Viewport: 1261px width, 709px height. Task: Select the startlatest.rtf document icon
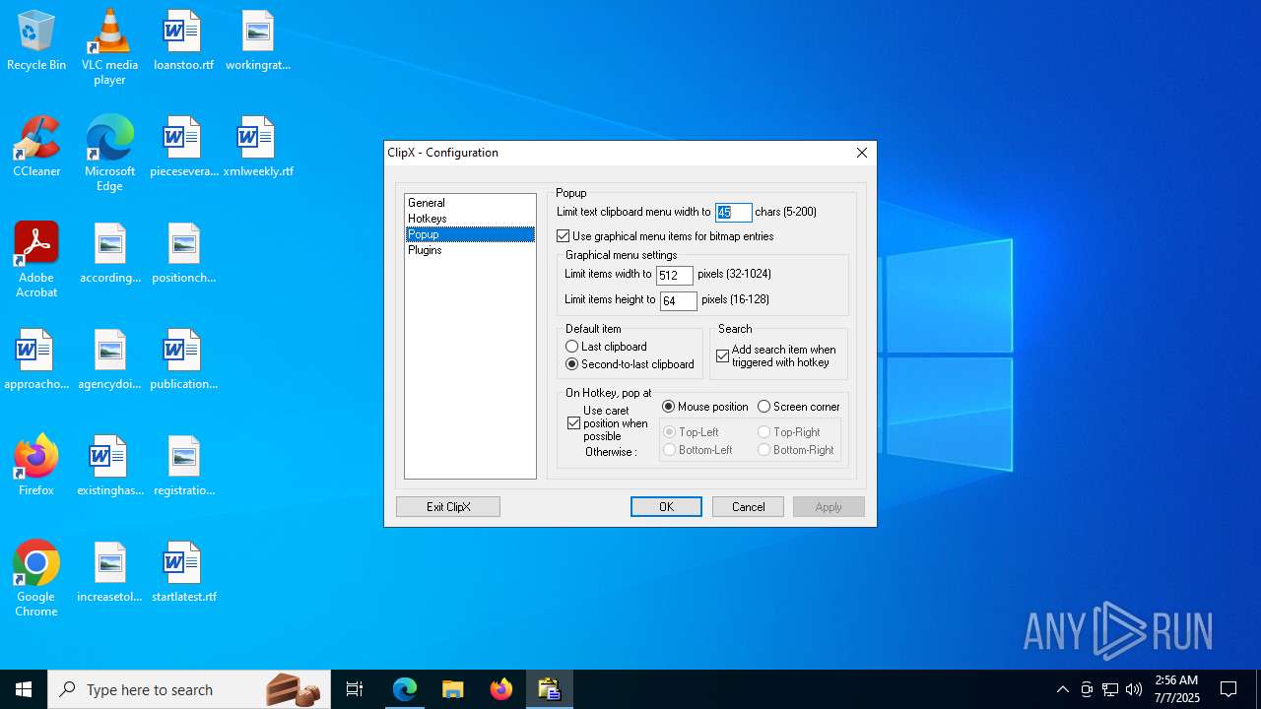pos(183,573)
